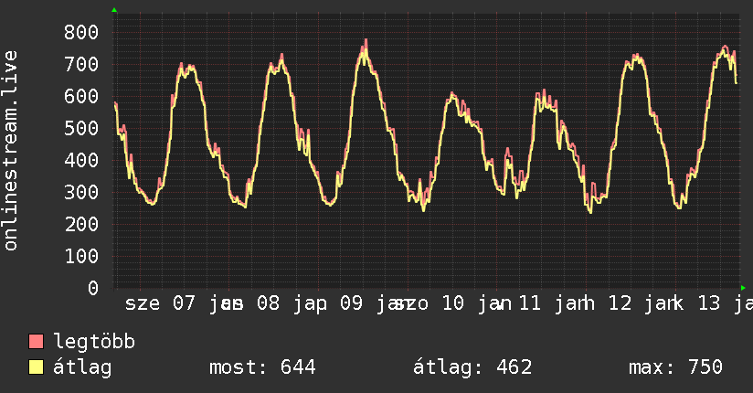The height and width of the screenshot is (393, 753).
Task: Click the highest peak of the graph near 09
Action: click(366, 42)
